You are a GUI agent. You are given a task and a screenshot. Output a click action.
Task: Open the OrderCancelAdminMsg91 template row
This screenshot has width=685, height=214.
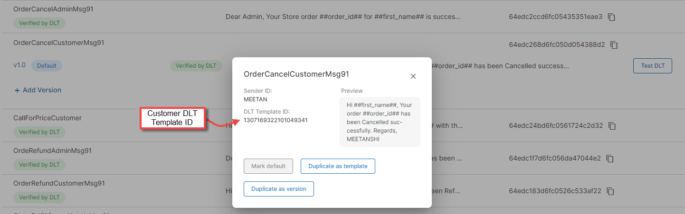(x=342, y=17)
